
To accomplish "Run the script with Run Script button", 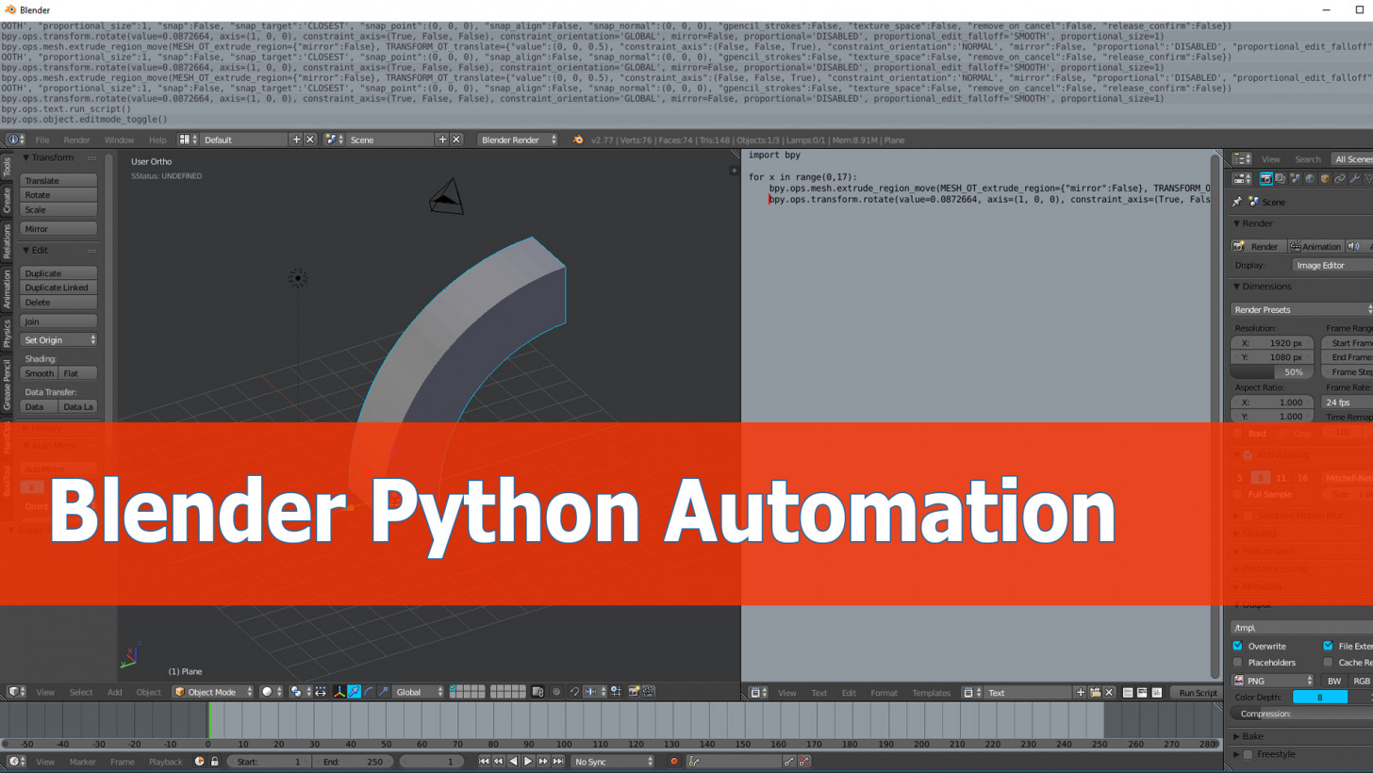I will pyautogui.click(x=1198, y=693).
